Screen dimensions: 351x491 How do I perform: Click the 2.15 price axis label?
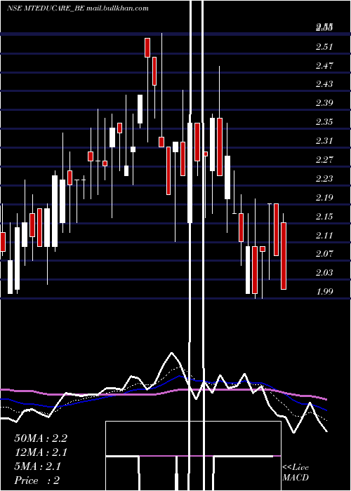[x=324, y=216]
